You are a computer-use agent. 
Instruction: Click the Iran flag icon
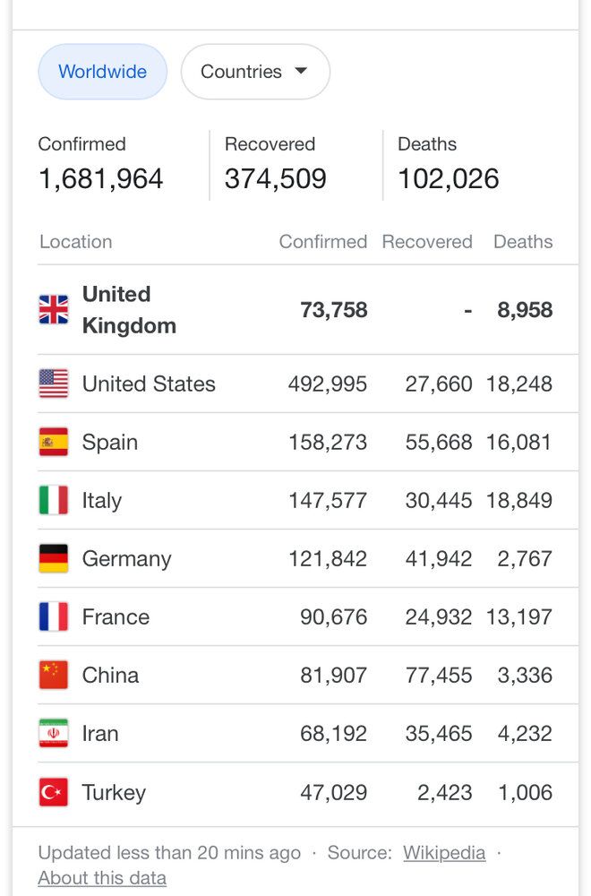[x=54, y=733]
